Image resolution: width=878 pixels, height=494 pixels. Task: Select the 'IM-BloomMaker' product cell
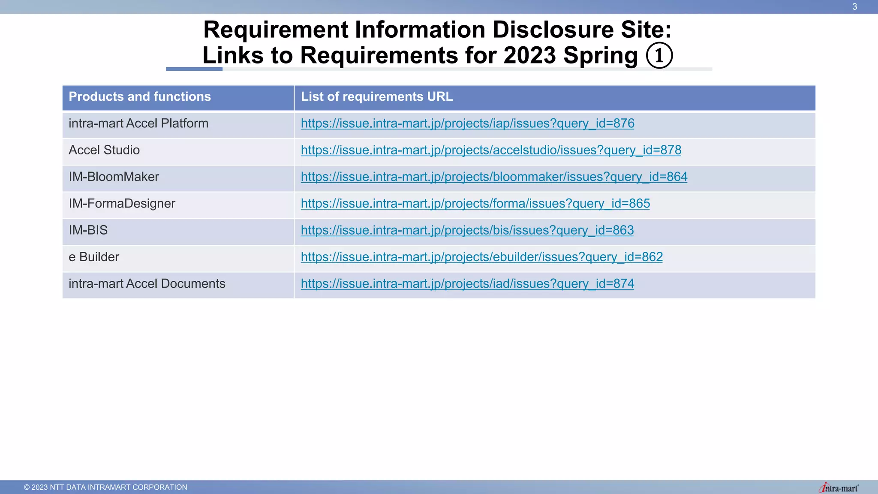click(178, 178)
